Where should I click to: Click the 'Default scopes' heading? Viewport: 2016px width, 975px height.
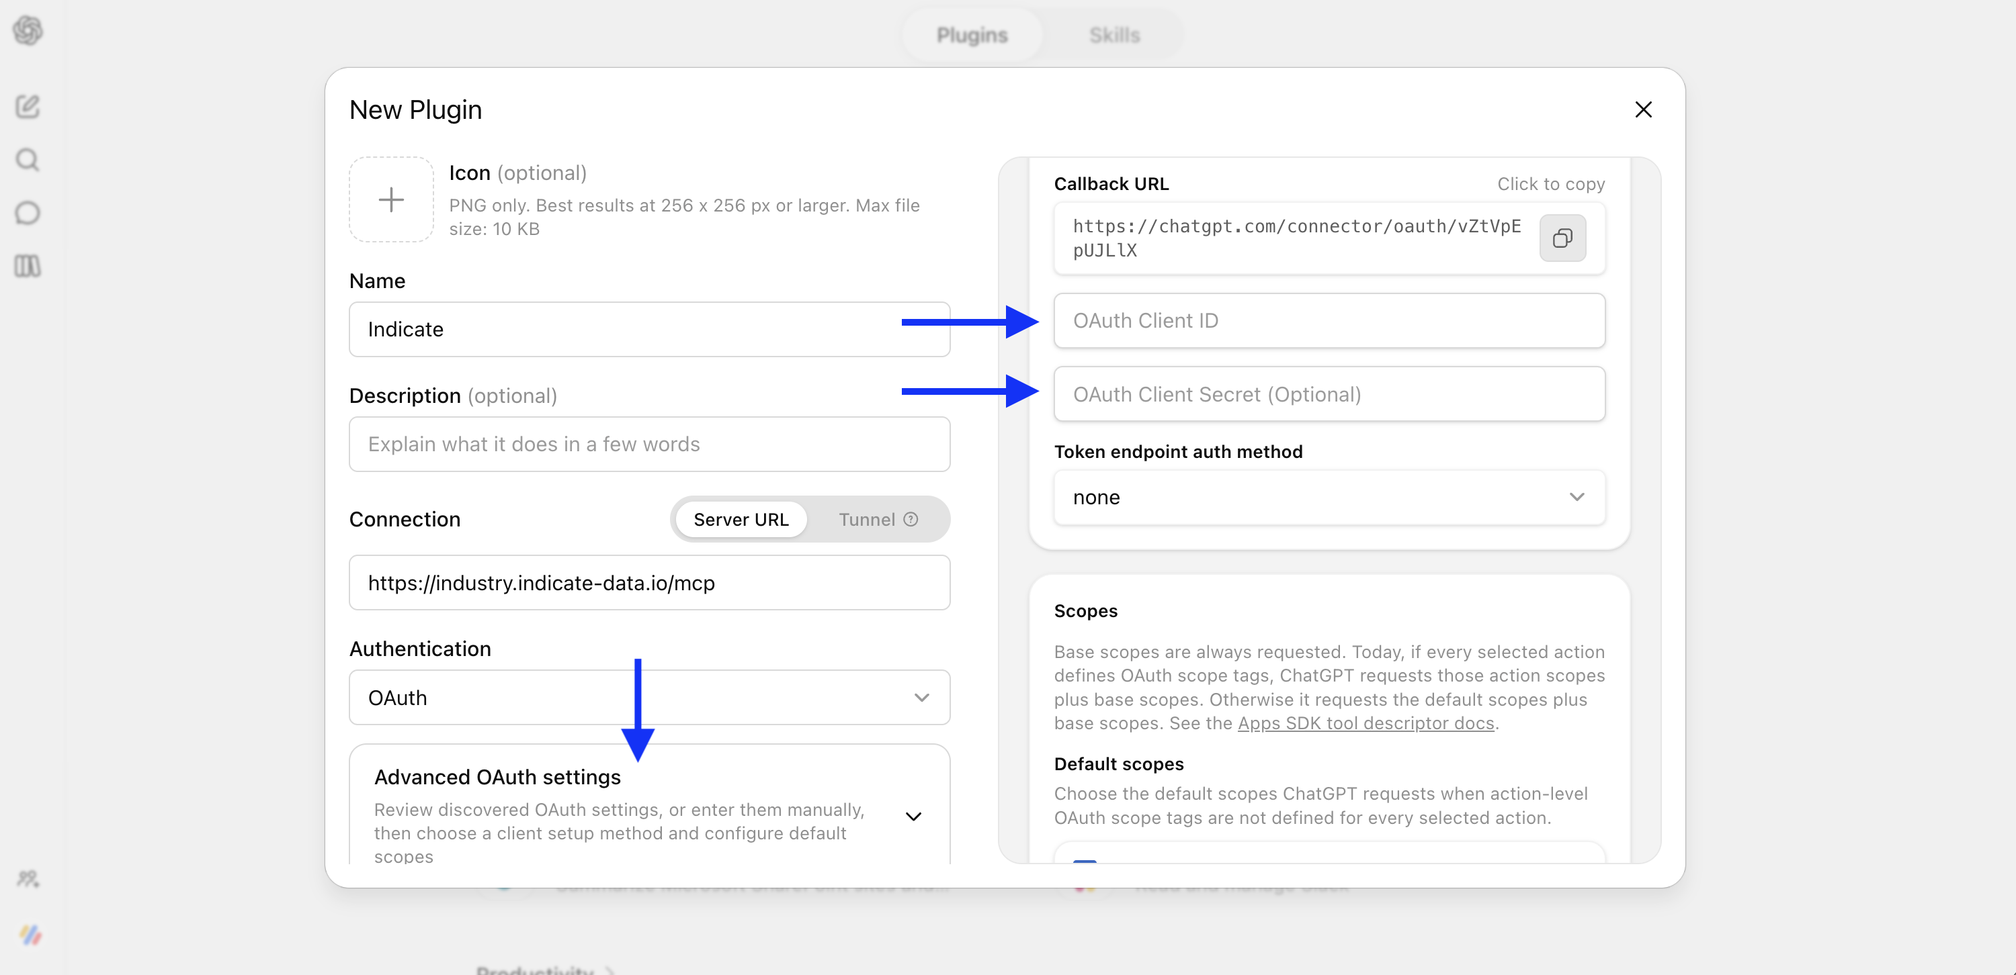tap(1118, 764)
